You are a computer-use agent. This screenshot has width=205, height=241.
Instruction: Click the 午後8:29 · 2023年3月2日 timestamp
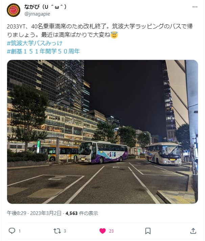click(34, 213)
